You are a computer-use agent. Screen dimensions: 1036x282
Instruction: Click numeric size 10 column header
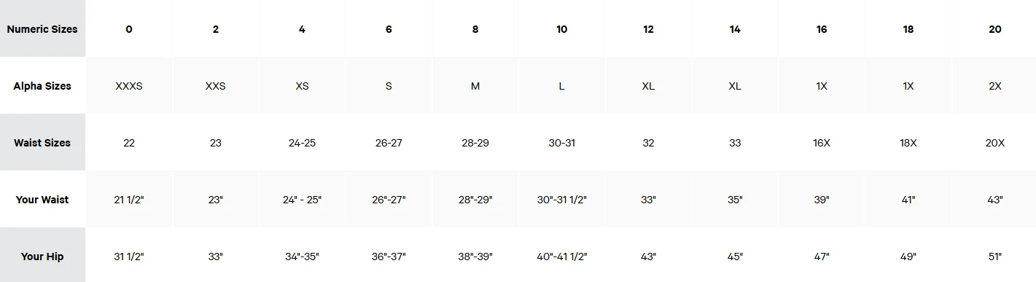point(561,29)
